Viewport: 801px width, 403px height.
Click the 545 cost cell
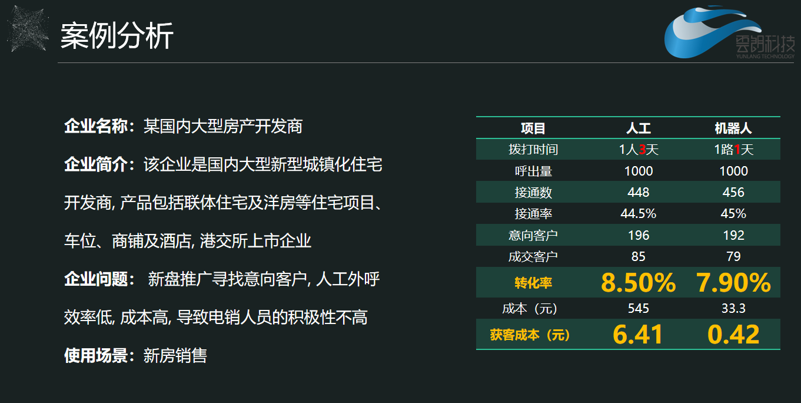click(638, 308)
